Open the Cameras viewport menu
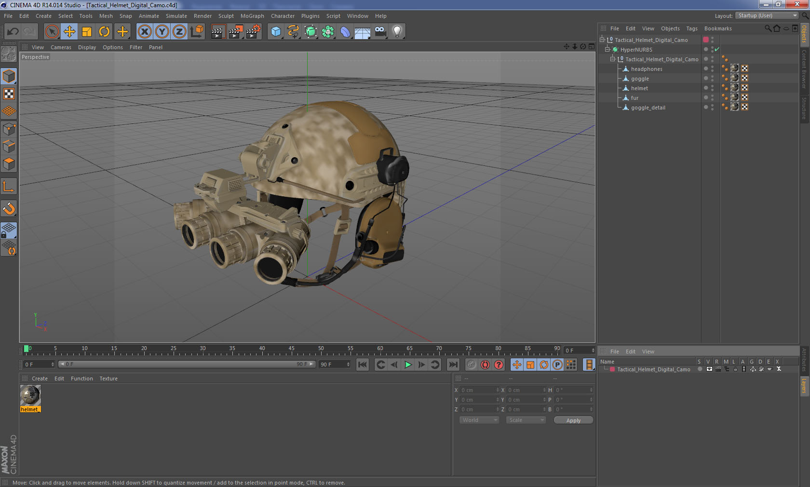This screenshot has width=810, height=487. coord(61,47)
